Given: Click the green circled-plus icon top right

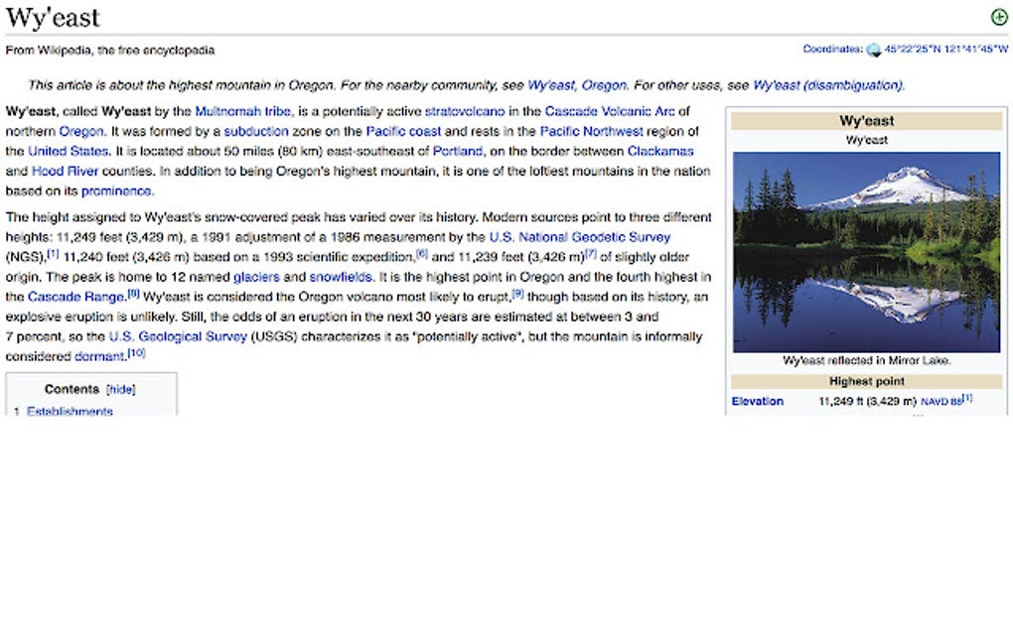Looking at the screenshot, I should (998, 17).
